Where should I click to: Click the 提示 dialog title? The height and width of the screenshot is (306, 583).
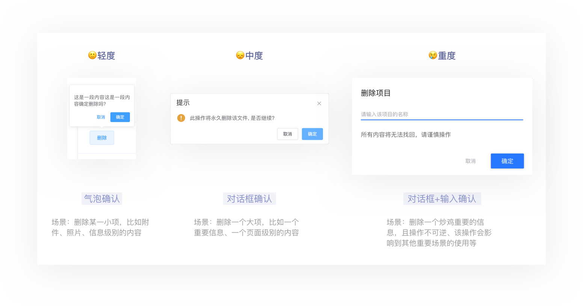click(x=183, y=103)
